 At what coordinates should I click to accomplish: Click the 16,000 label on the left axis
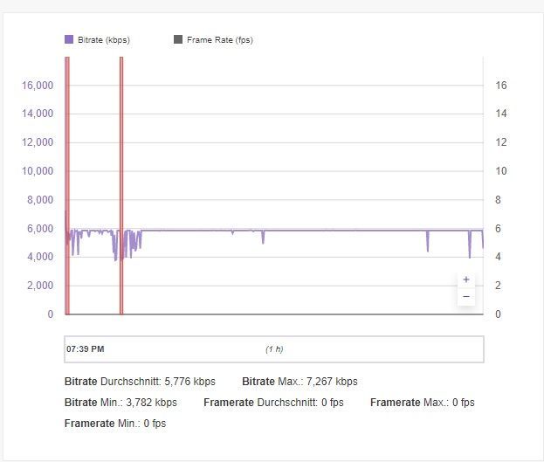[38, 86]
